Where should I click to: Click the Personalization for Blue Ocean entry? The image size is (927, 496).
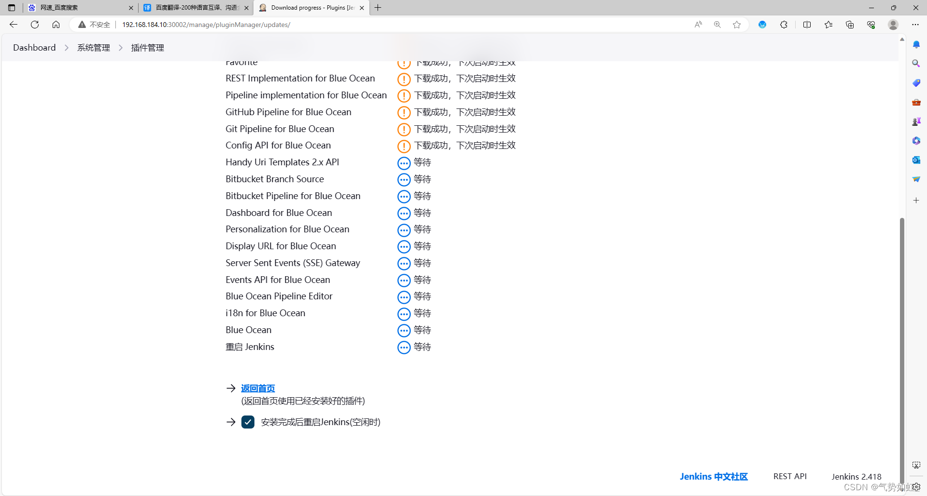click(287, 229)
